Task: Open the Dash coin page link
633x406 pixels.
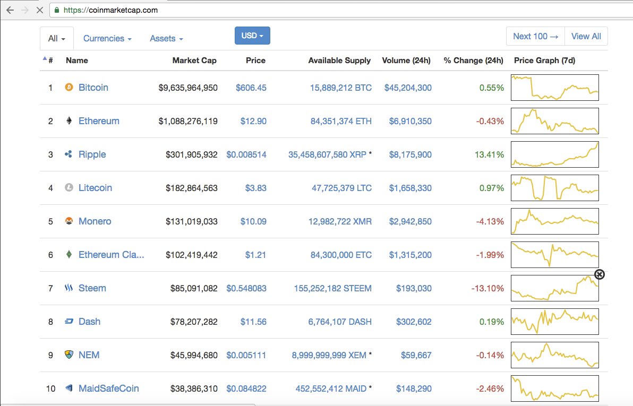Action: tap(89, 322)
